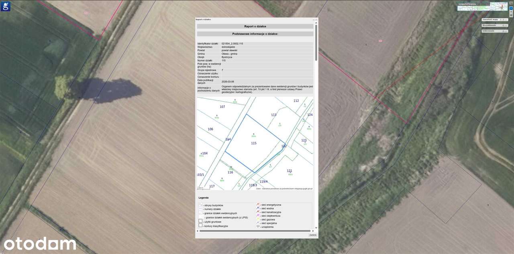
Task: Click the parcel map preview image
Action: pos(255,143)
